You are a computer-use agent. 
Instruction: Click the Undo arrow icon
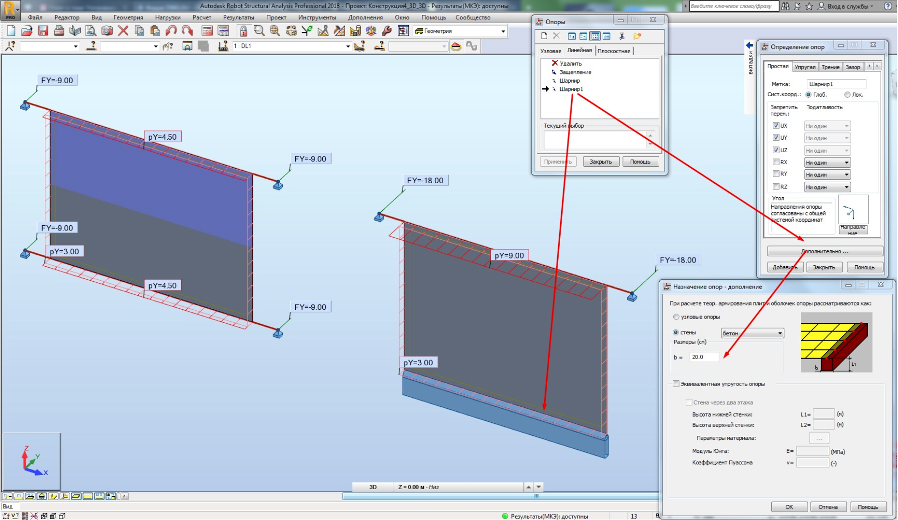[171, 31]
